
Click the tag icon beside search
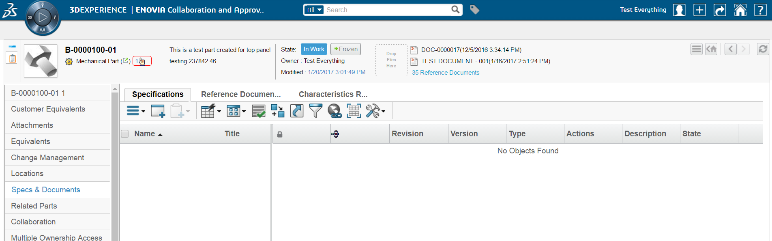click(x=474, y=10)
